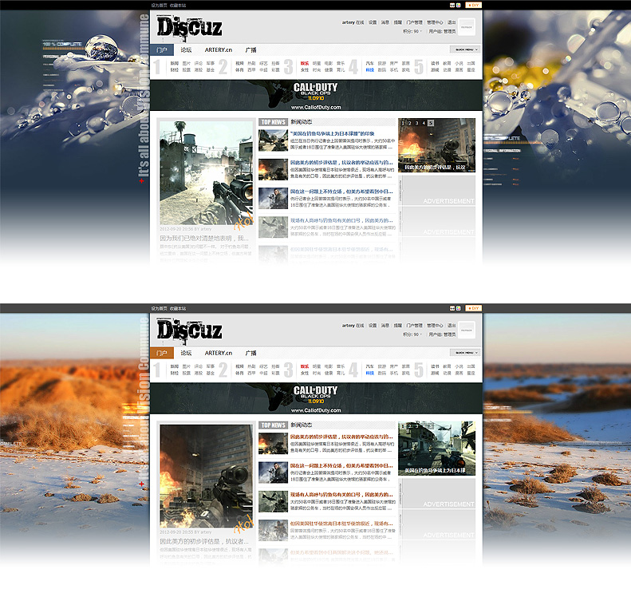Open the ARTERY.cn tab on the blue-theme page
631x605 pixels.
tap(219, 50)
